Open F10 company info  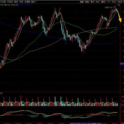tap(108, 2)
